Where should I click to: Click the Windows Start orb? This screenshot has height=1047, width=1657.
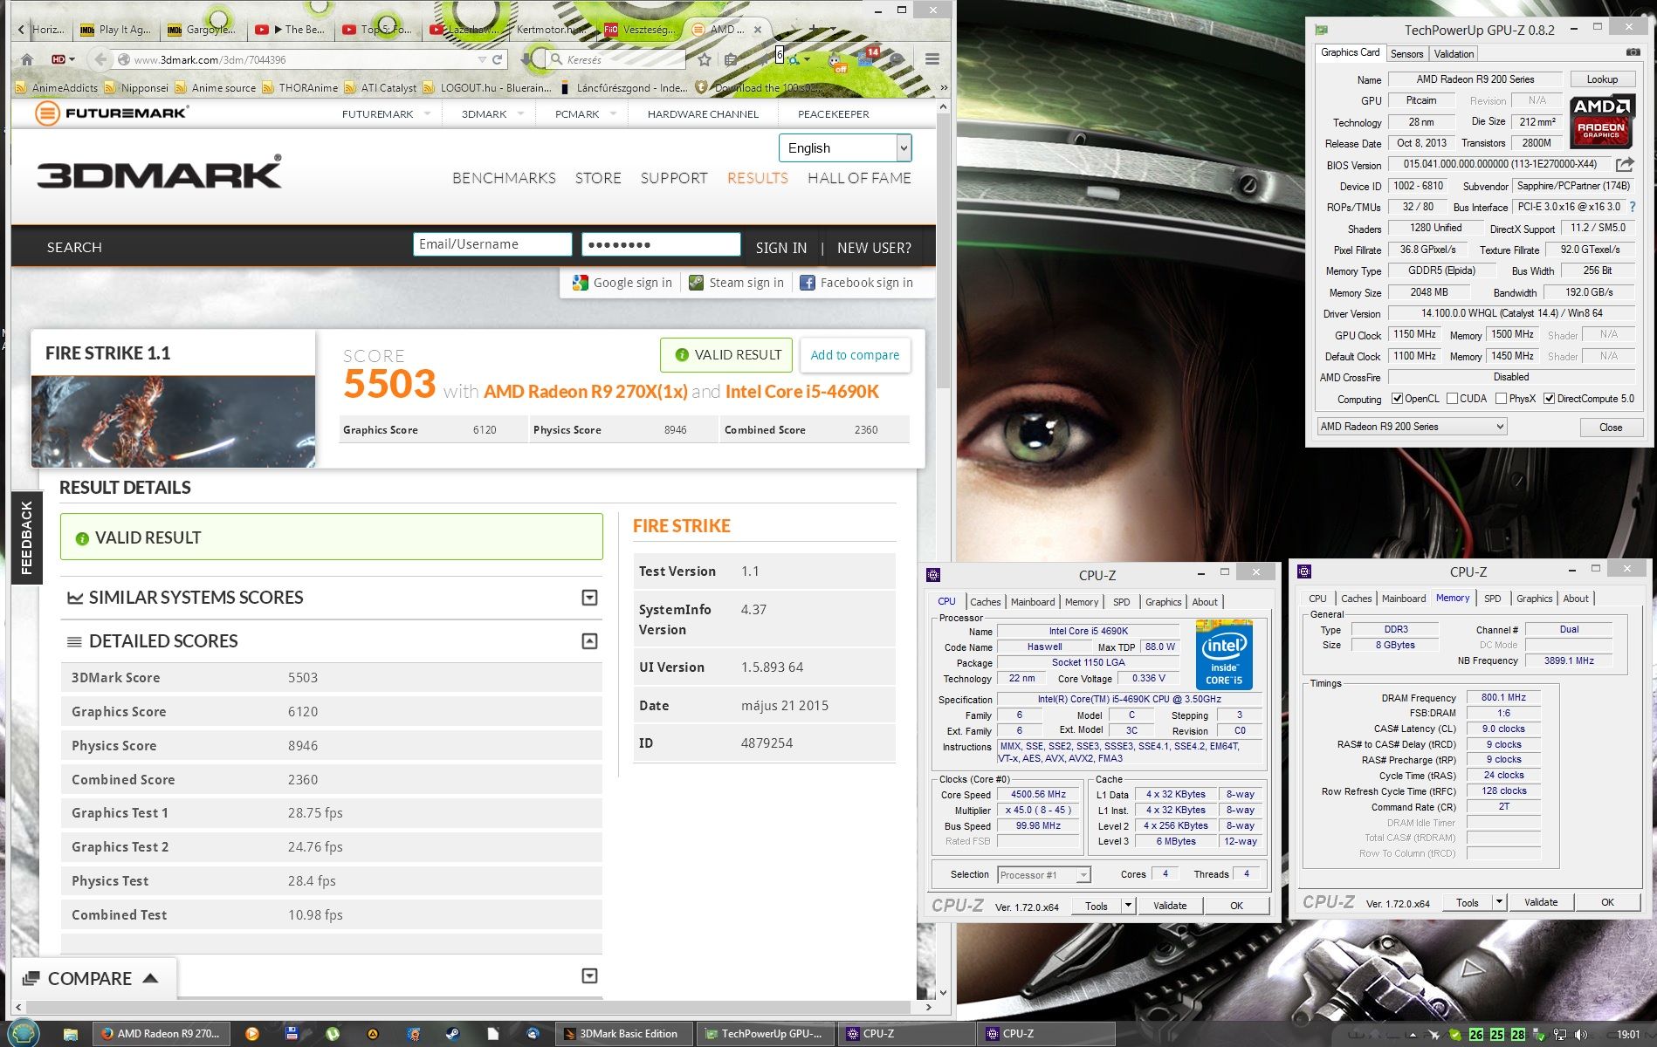click(x=24, y=1033)
